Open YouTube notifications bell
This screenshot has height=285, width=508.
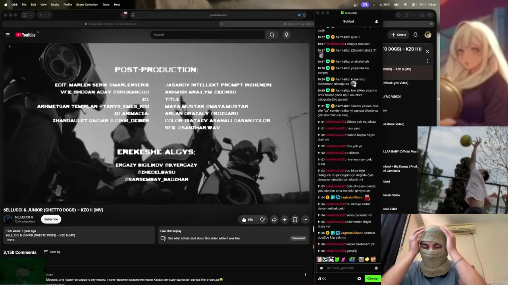(x=416, y=35)
